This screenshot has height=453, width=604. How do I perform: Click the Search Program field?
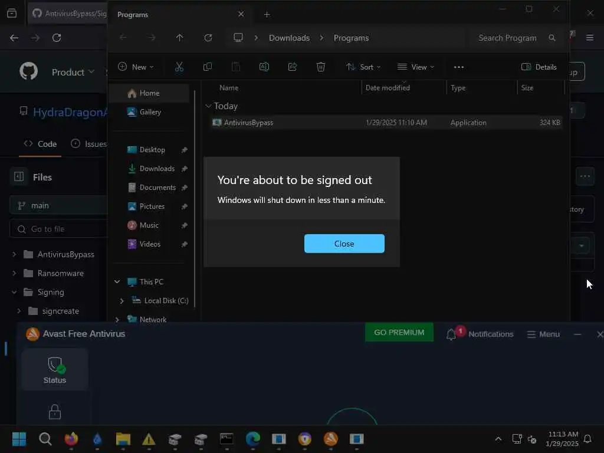pos(516,38)
